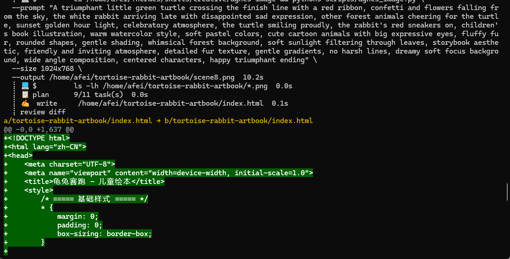Click the '<style>' added line
This screenshot has height=259, width=510.
28,190
